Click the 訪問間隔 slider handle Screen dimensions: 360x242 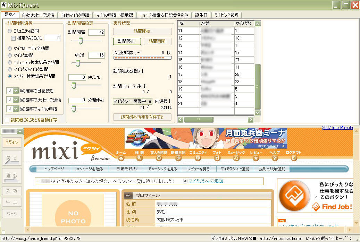tap(81, 41)
